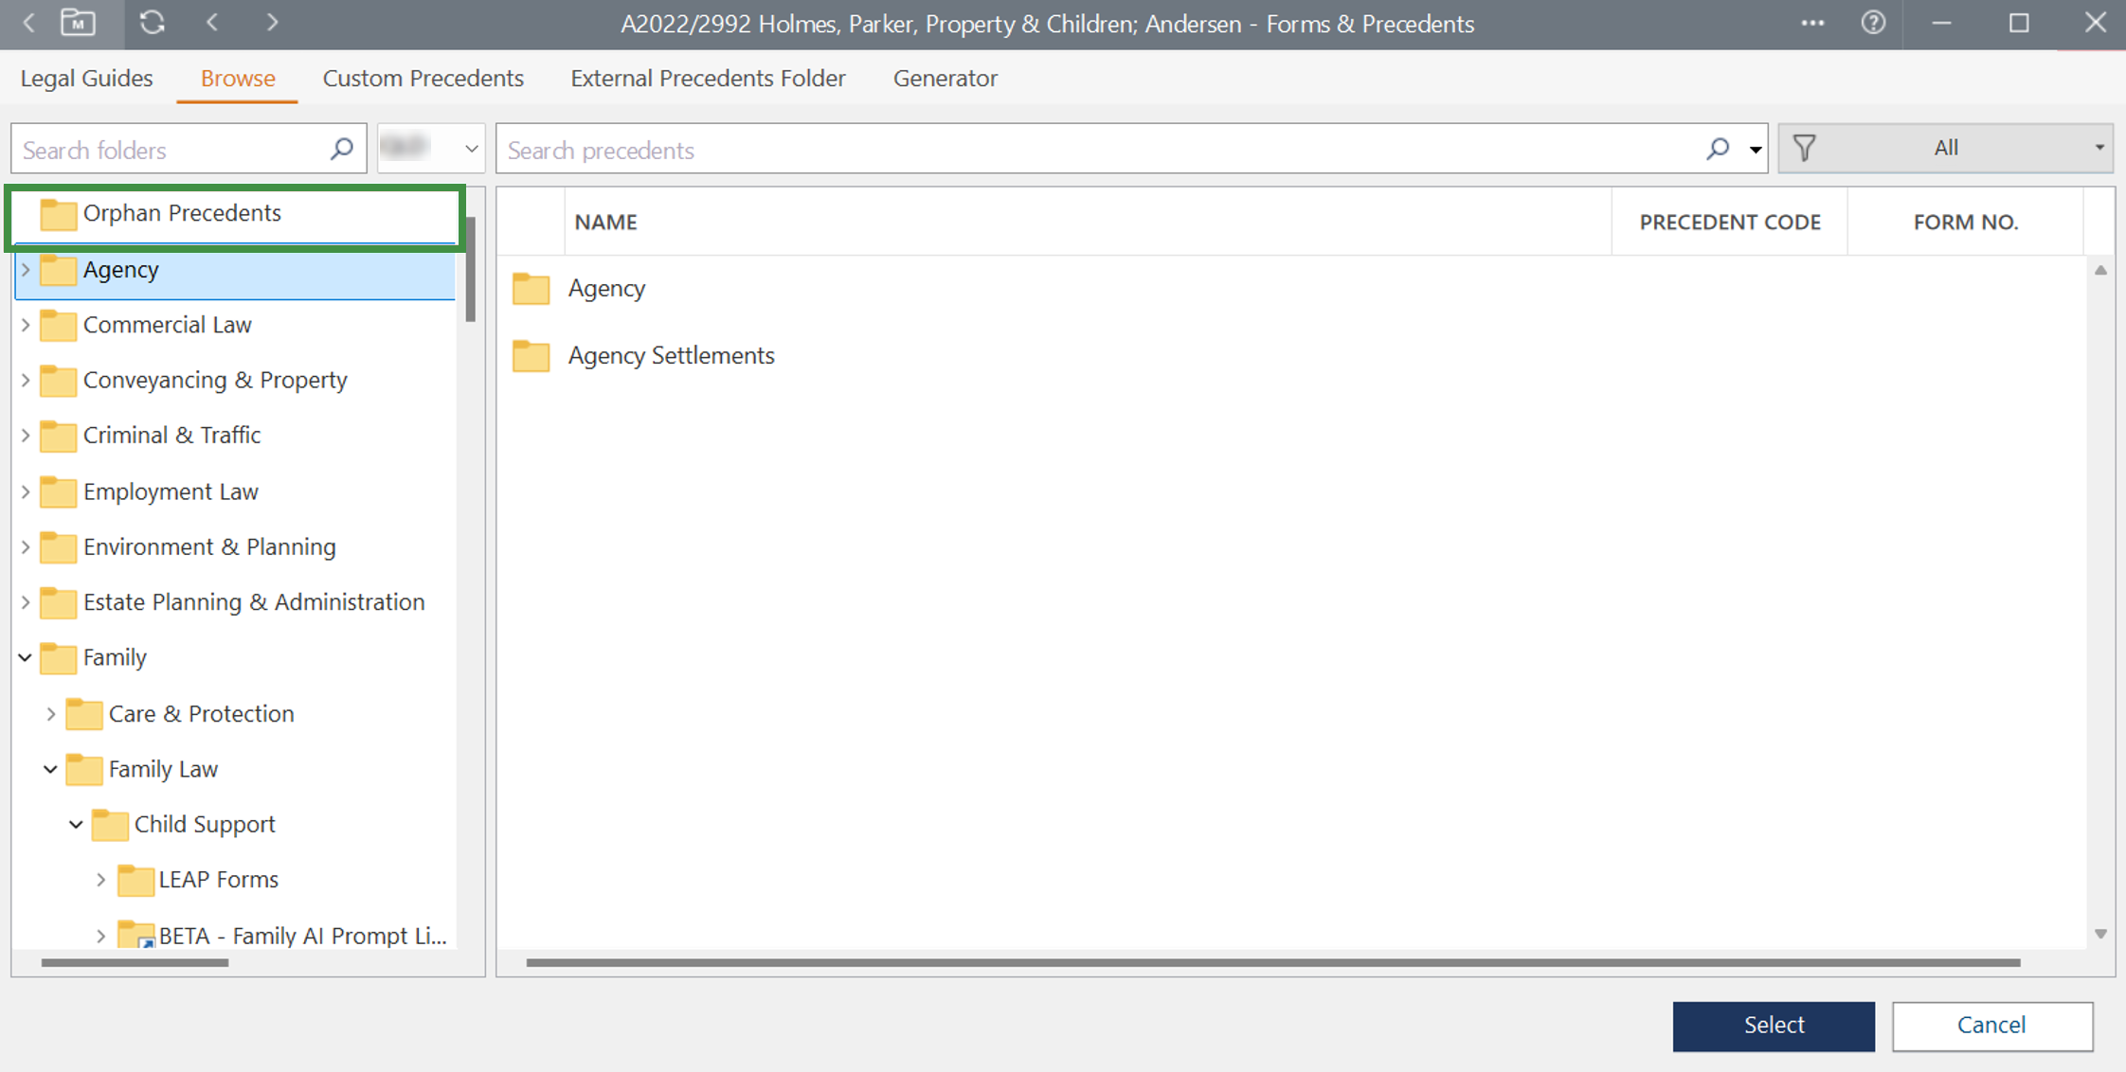Open the help question mark icon
This screenshot has height=1072, width=2126.
(1872, 23)
